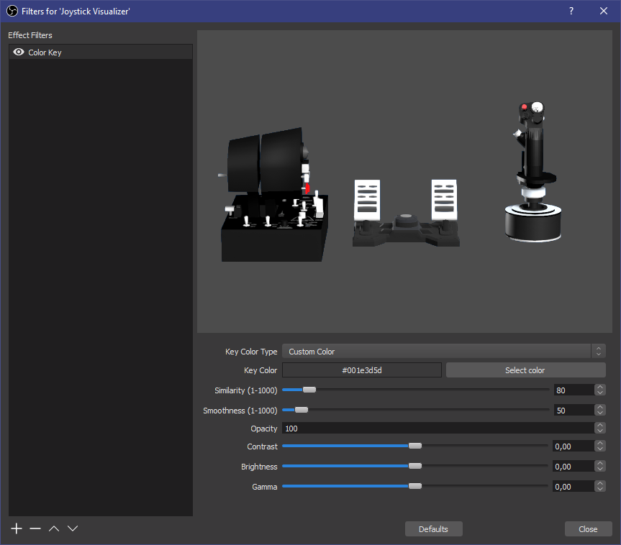Increase Contrast with its up stepper arrow

tap(599, 442)
